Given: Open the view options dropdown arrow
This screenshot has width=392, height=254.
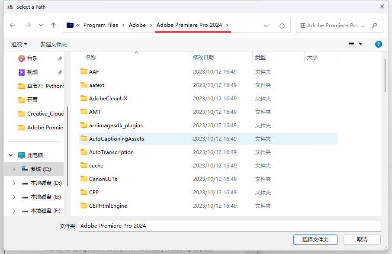Looking at the screenshot, I should point(360,44).
